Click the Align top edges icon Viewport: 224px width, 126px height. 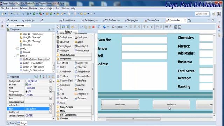point(144,27)
